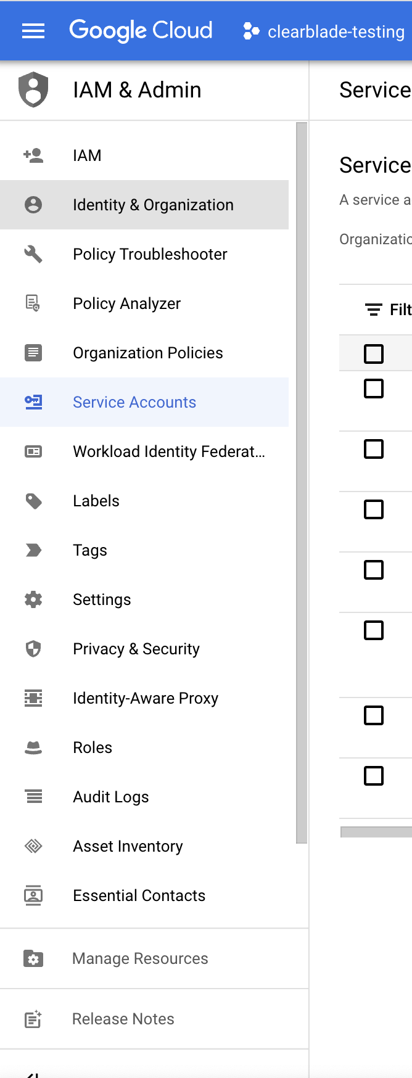Click the Asset Inventory diamond icon
This screenshot has height=1078, width=412.
[x=33, y=846]
